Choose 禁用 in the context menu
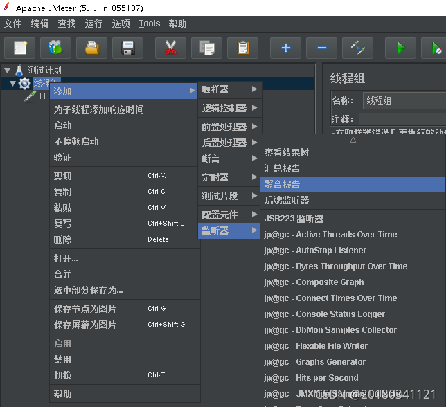The width and height of the screenshot is (446, 407). 125,359
